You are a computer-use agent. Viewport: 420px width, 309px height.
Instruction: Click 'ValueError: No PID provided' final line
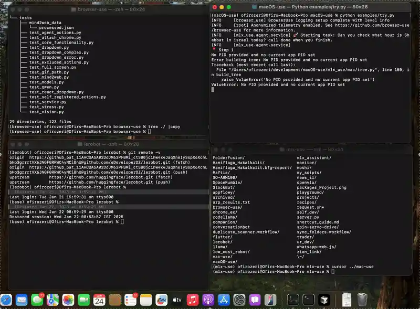(x=278, y=84)
